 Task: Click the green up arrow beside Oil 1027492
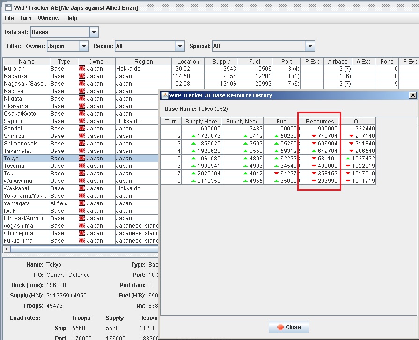[x=348, y=158]
